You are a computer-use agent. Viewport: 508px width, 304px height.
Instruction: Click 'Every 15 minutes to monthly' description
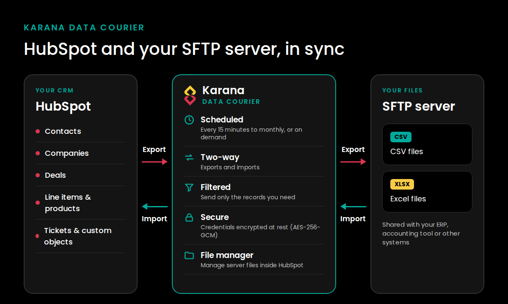251,133
